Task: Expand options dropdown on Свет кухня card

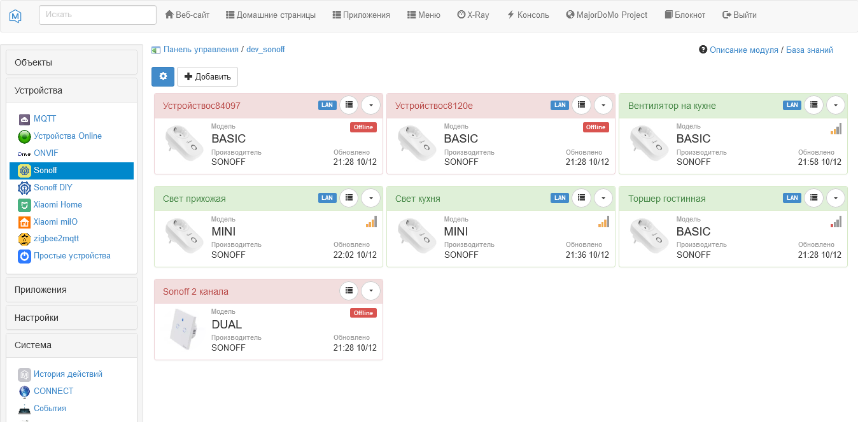Action: [603, 197]
